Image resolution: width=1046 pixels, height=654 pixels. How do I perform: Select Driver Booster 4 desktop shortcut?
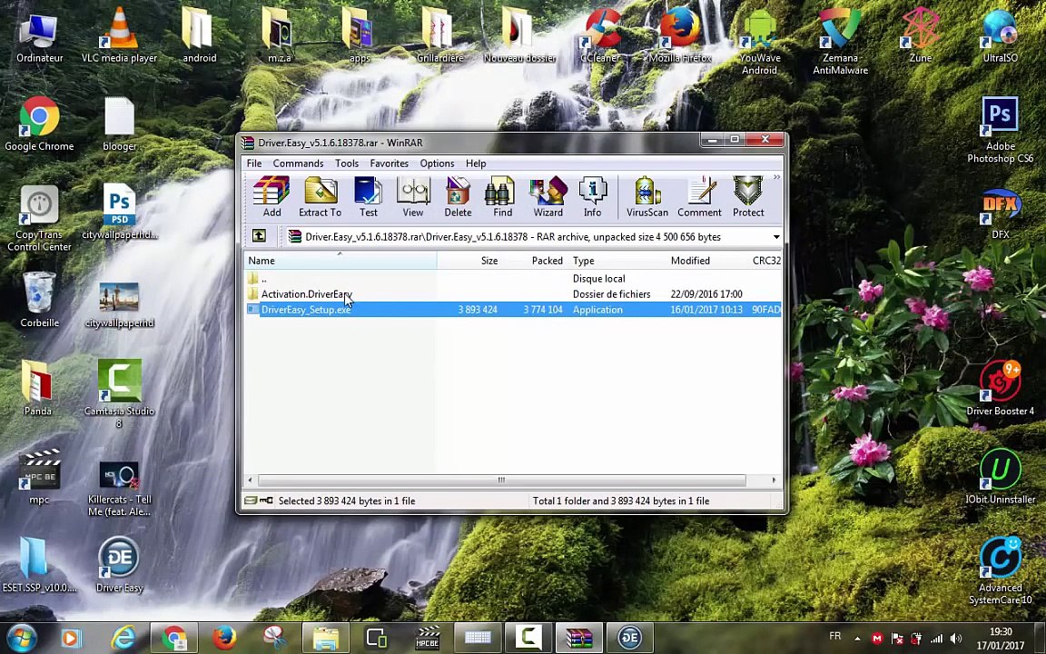point(1000,389)
